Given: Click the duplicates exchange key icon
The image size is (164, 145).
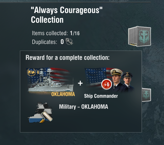Looking at the screenshot, I should (x=69, y=42).
